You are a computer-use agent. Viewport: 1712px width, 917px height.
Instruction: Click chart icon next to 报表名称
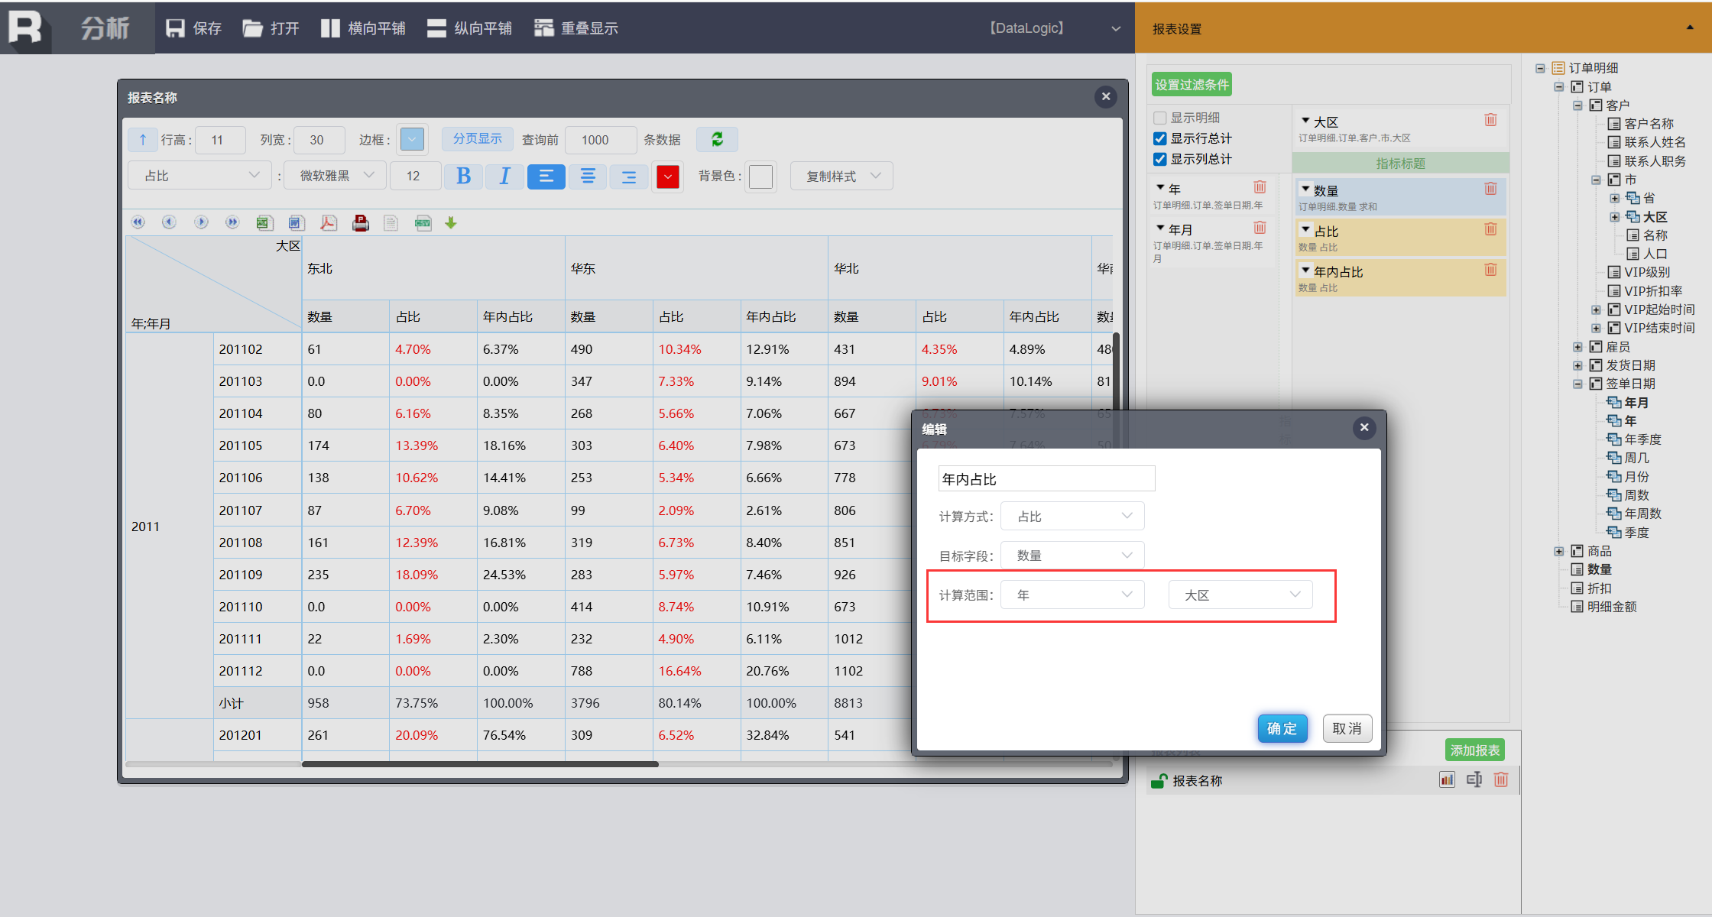click(1446, 780)
